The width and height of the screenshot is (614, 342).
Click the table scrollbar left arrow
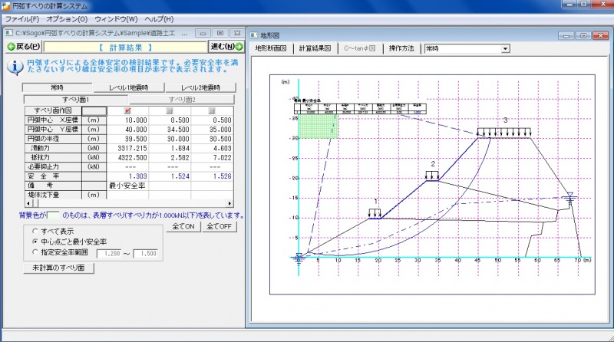[28, 203]
